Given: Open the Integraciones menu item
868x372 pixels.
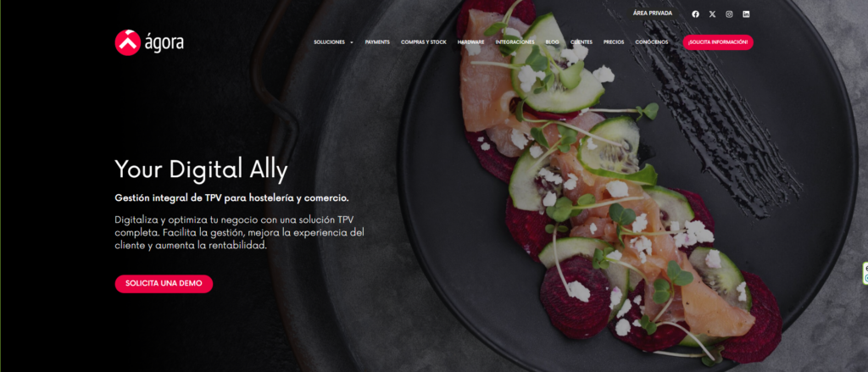Looking at the screenshot, I should [515, 42].
